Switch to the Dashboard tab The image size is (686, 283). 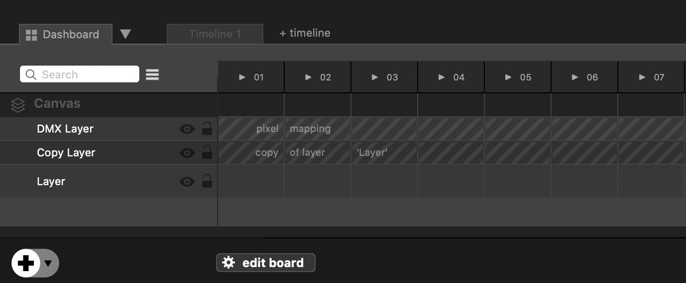[x=65, y=34]
